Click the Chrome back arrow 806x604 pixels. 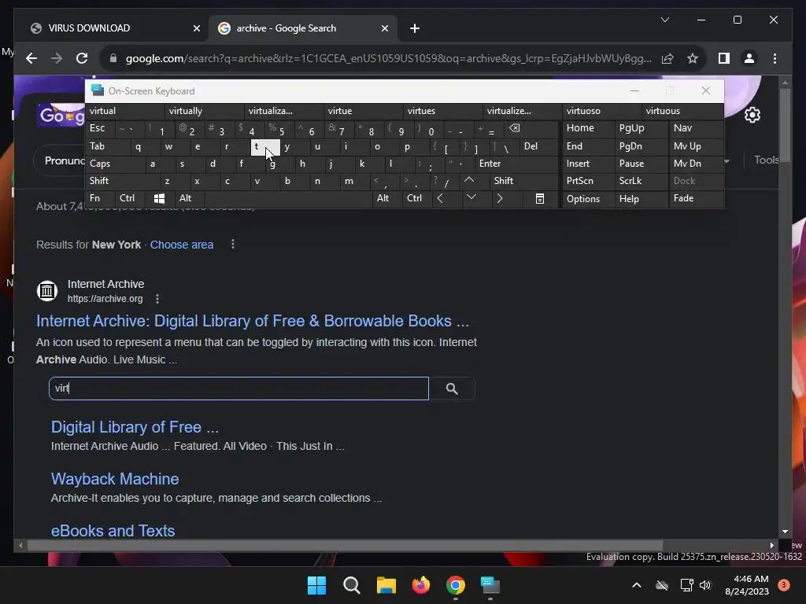click(31, 58)
